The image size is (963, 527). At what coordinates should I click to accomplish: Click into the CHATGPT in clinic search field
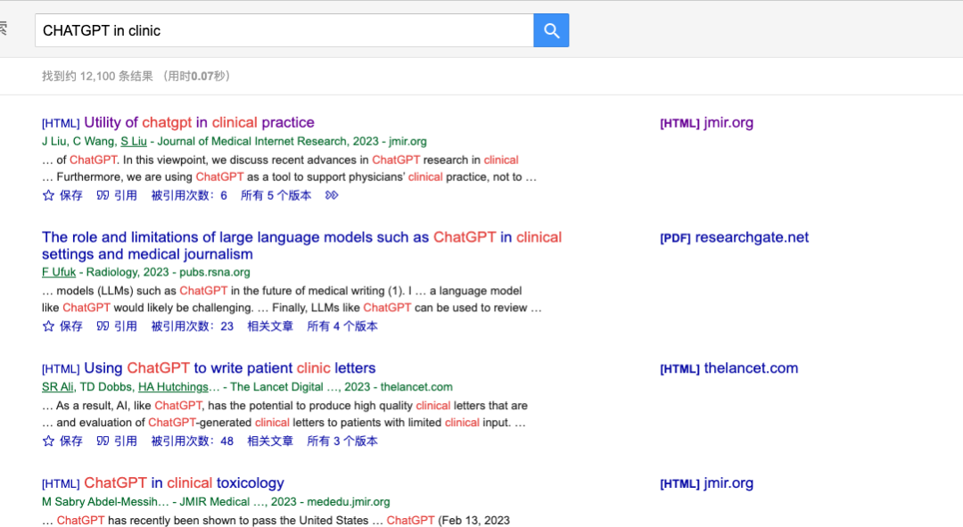click(284, 30)
